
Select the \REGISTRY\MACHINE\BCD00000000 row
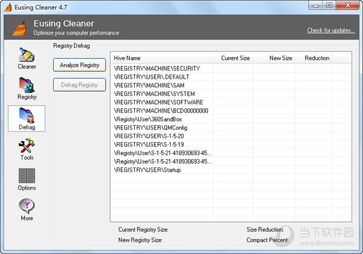click(231, 111)
